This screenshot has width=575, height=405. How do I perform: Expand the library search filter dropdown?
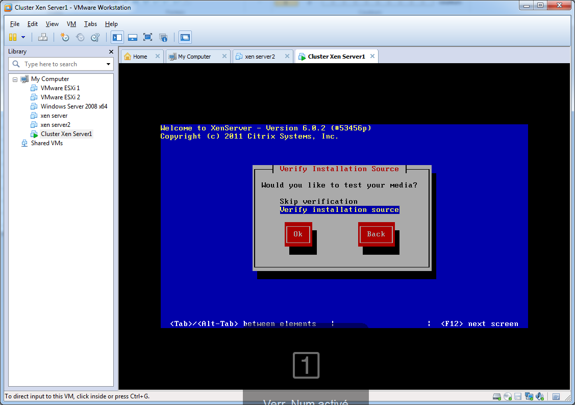[x=108, y=64]
